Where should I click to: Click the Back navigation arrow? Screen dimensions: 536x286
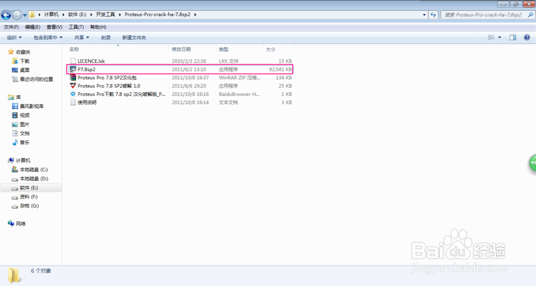pyautogui.click(x=6, y=14)
